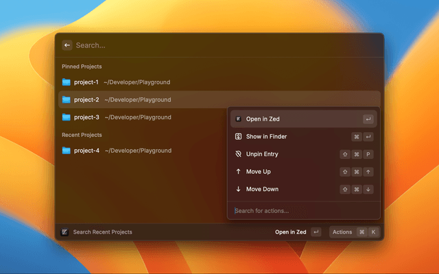Click the Recent Projects section header

click(x=82, y=135)
